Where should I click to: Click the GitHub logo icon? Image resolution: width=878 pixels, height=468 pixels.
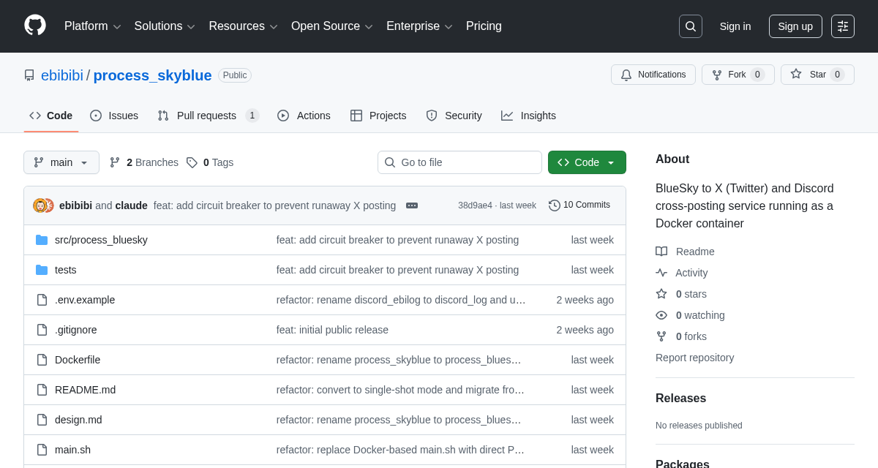point(35,26)
